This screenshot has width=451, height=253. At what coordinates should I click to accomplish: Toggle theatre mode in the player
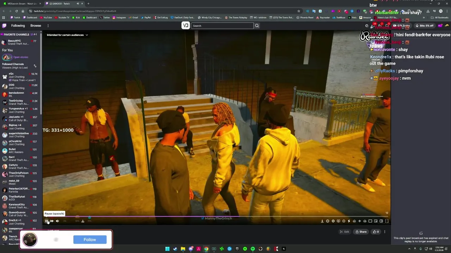[381, 221]
